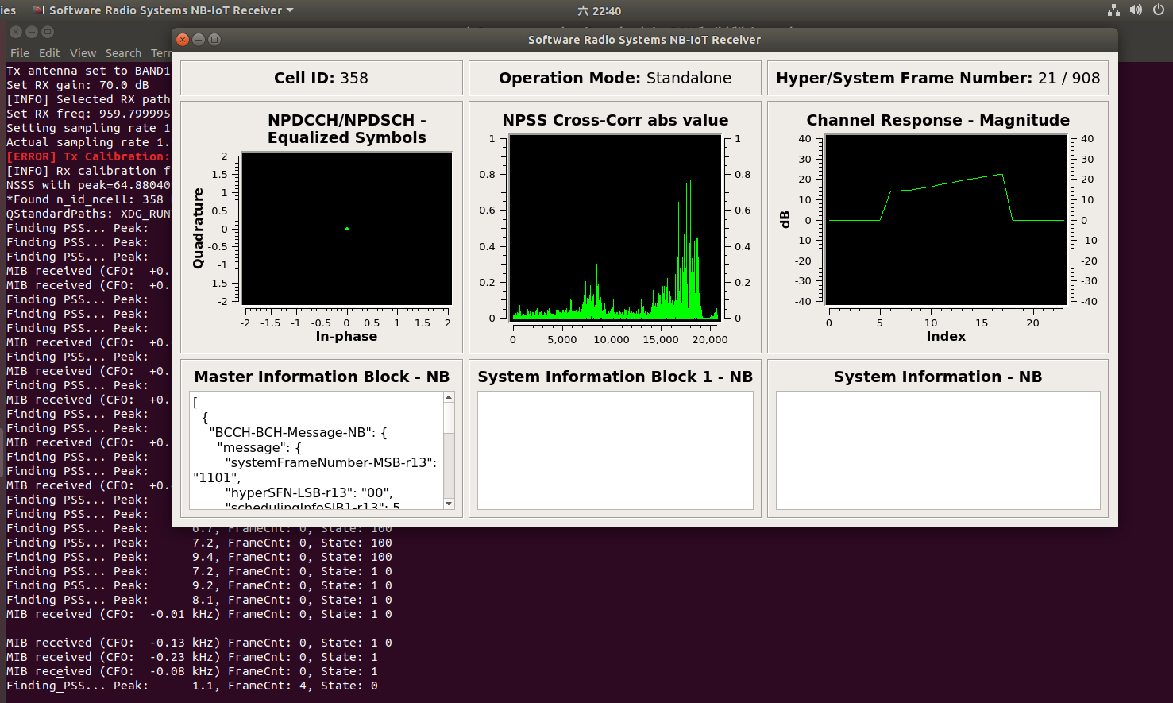Click the MIB received CFO -0.13 kHz terminal line

pos(199,643)
